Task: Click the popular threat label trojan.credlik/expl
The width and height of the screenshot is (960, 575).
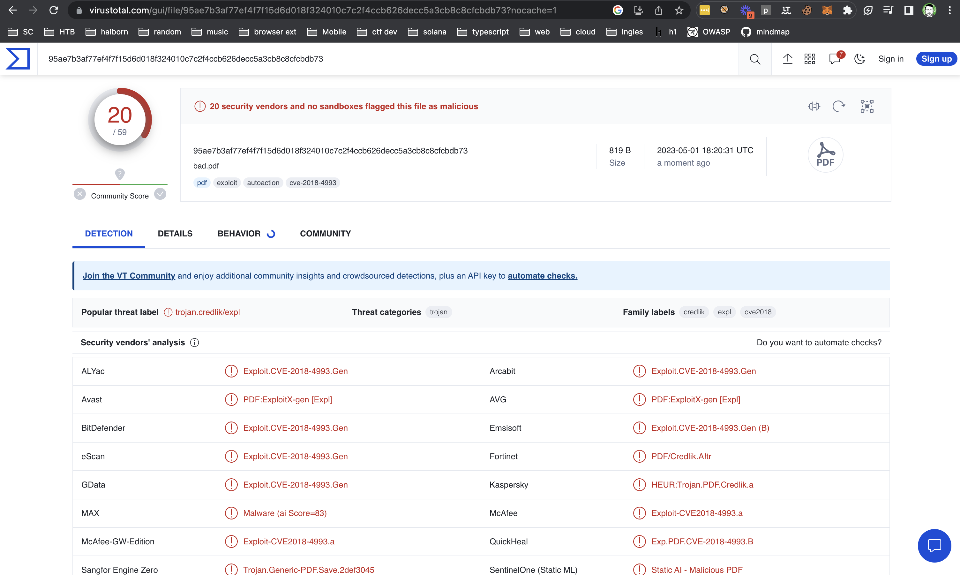Action: pyautogui.click(x=208, y=312)
